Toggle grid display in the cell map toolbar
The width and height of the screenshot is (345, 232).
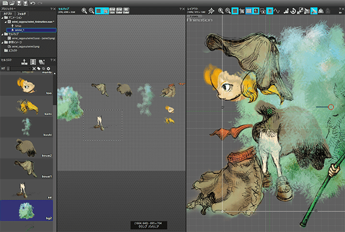99,10
